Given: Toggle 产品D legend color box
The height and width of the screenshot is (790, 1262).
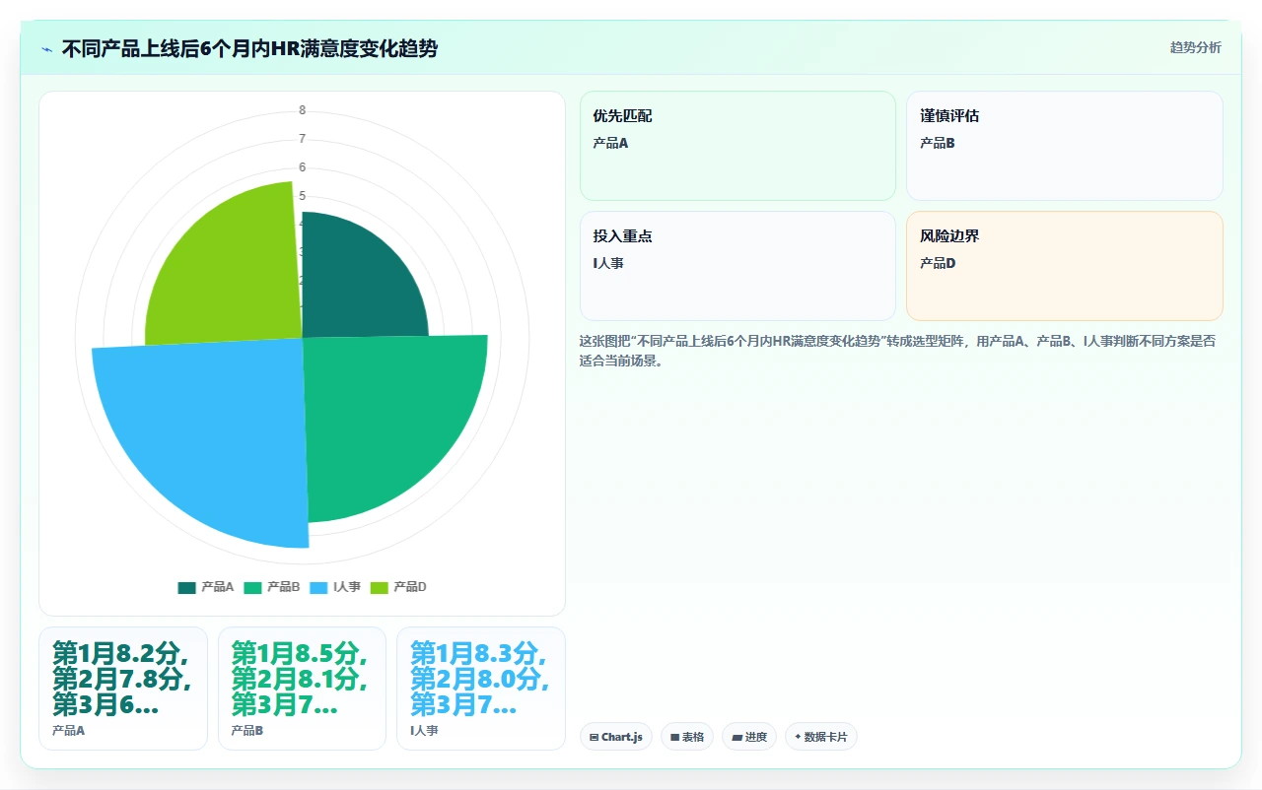Looking at the screenshot, I should [x=380, y=587].
